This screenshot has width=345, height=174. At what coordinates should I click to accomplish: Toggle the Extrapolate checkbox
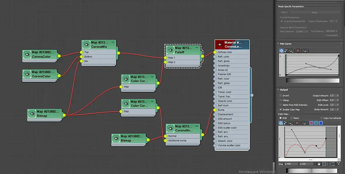[324, 35]
